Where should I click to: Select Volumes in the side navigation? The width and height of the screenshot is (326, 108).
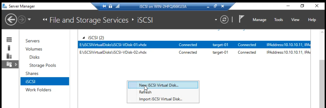(x=34, y=49)
